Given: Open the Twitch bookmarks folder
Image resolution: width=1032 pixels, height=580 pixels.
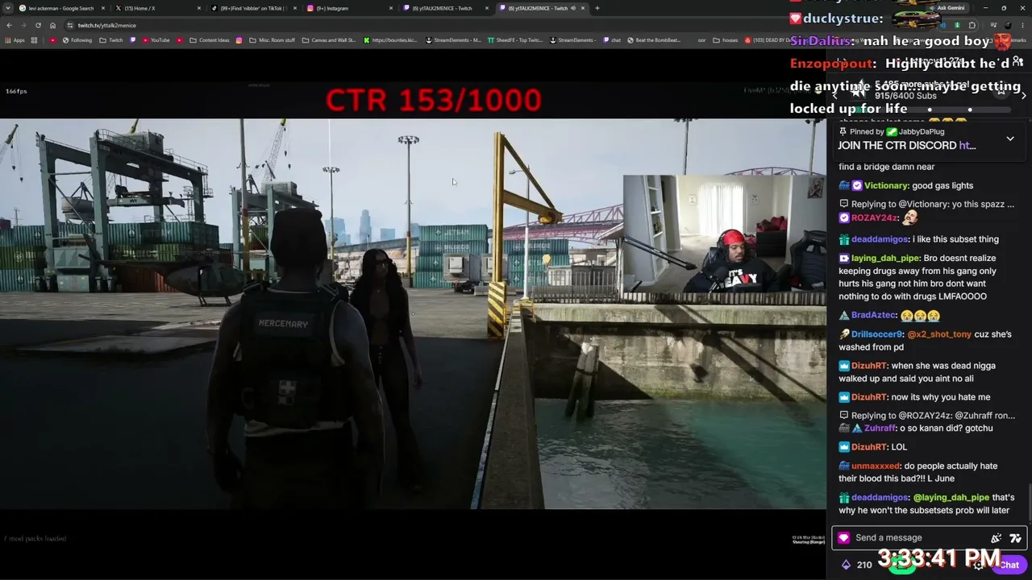Looking at the screenshot, I should click(x=111, y=40).
